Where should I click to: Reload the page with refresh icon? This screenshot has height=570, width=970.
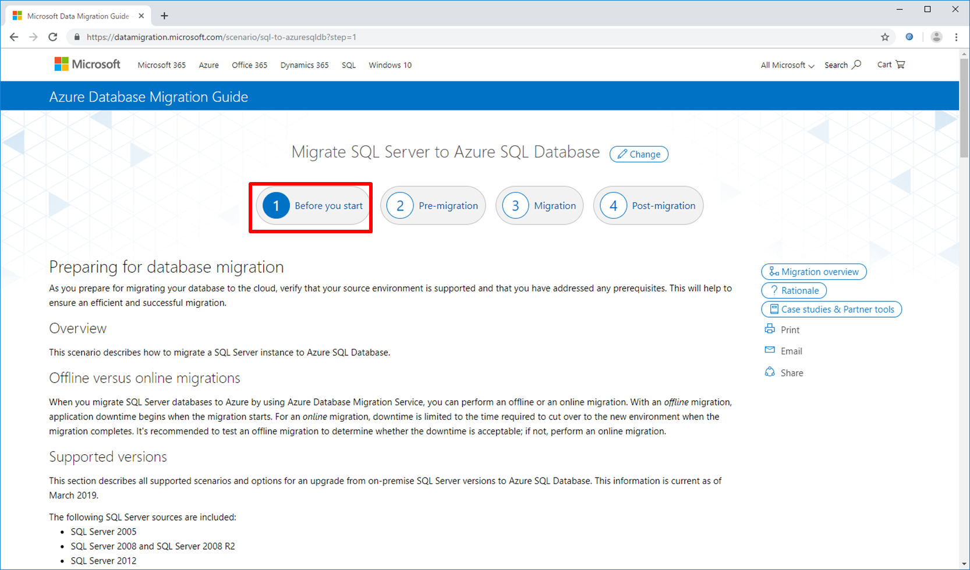pos(53,37)
